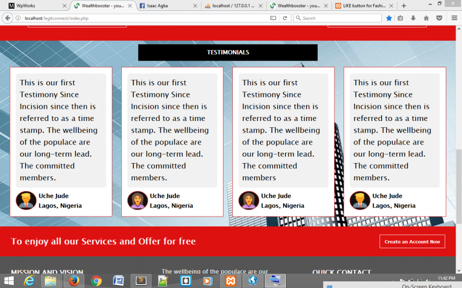Show your bookmarks list
The image size is (462, 288).
pos(400,18)
